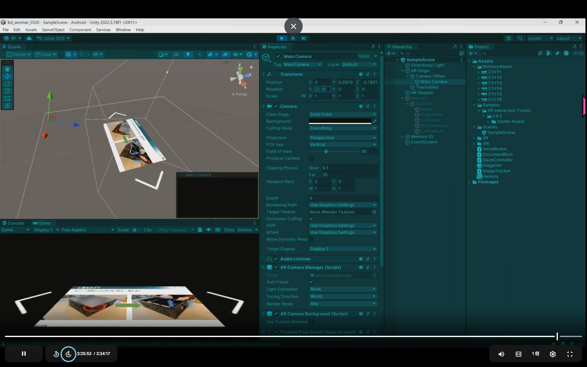
Task: Adjust the Field of View slider
Action: [326, 151]
